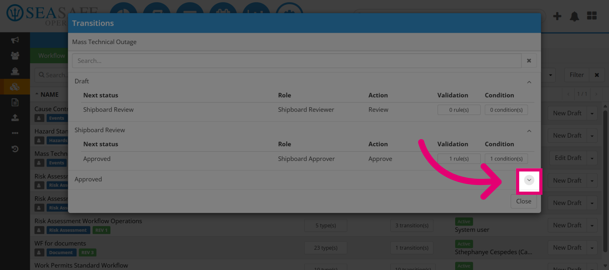609x270 pixels.
Task: Click Edit Draft for Mass Technical row
Action: click(568, 158)
